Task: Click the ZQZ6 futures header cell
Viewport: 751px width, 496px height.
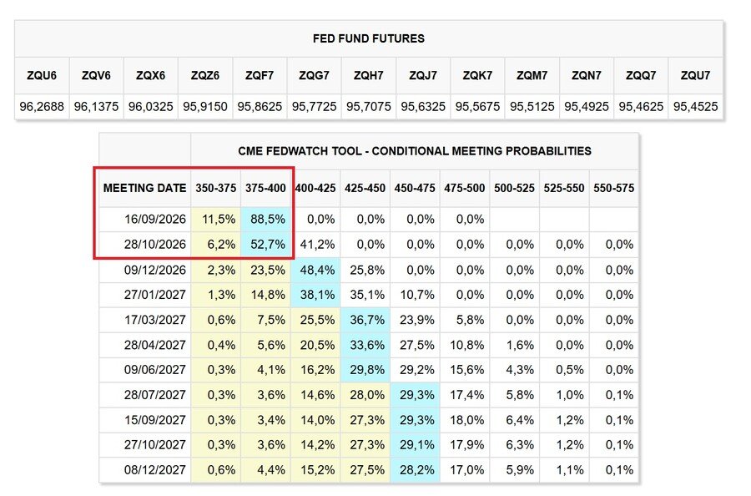Action: coord(205,75)
